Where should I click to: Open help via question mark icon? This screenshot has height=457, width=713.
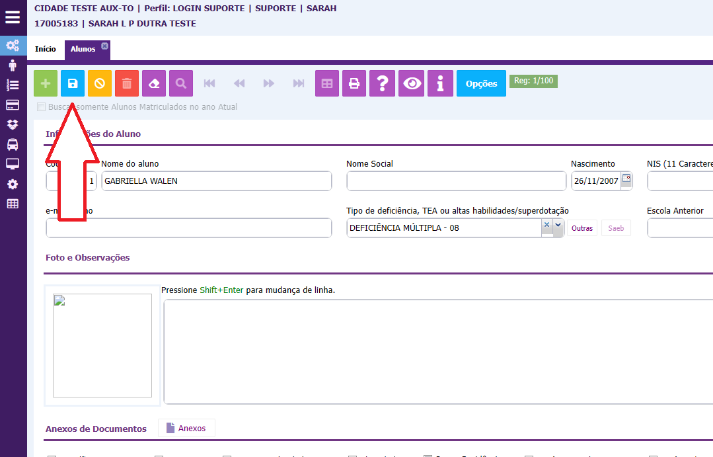[x=382, y=83]
